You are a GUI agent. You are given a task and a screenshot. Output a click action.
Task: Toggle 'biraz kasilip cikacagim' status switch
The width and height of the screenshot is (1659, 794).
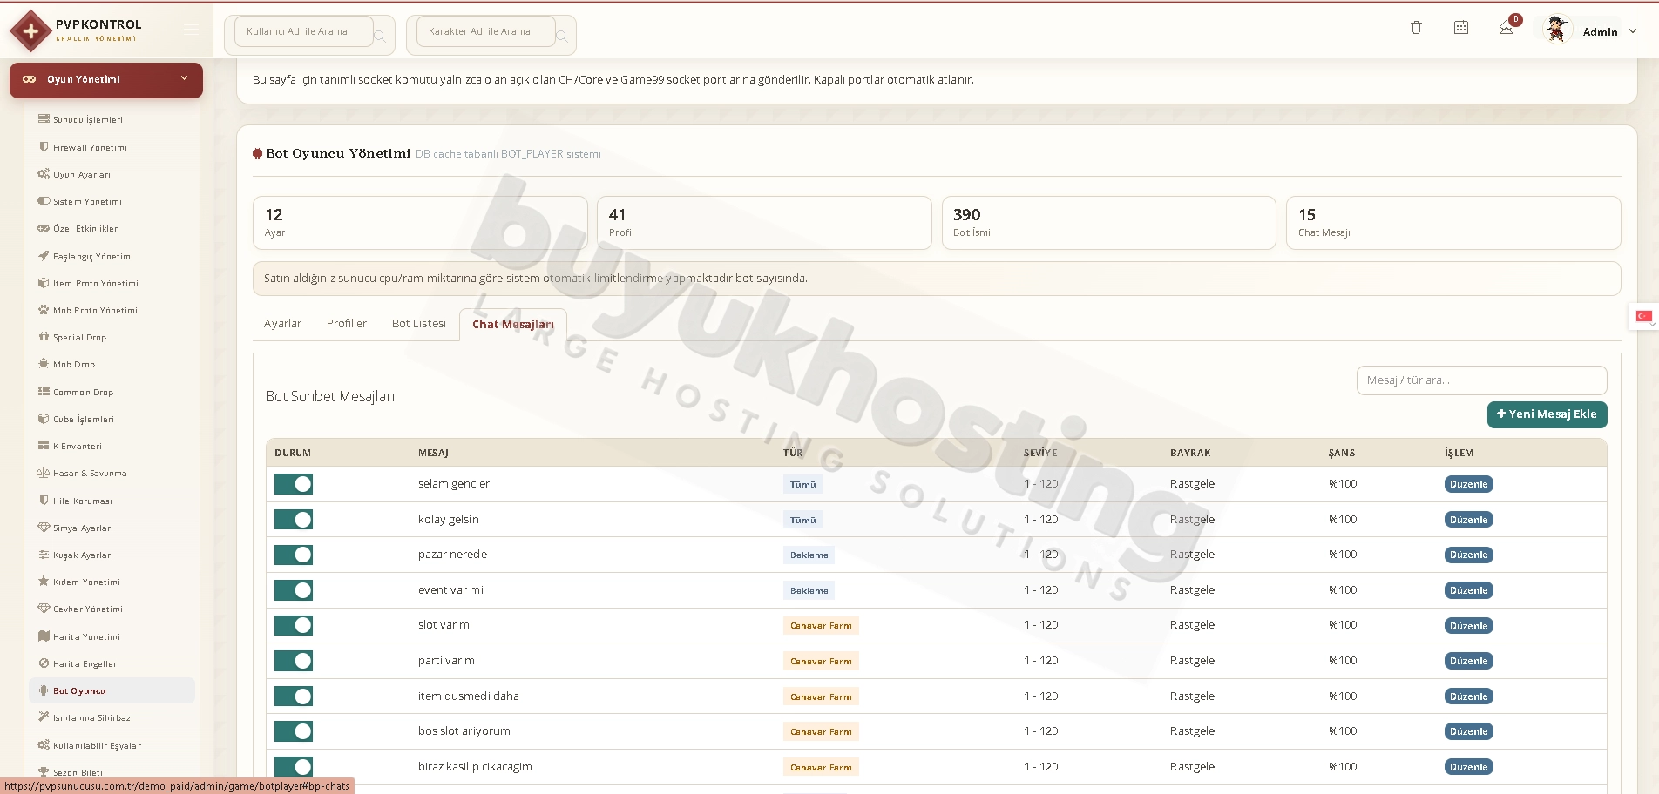point(294,767)
